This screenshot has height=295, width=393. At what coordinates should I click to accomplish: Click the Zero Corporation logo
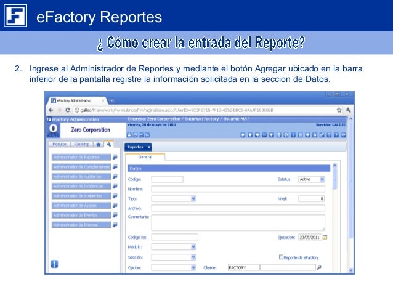tap(54, 130)
